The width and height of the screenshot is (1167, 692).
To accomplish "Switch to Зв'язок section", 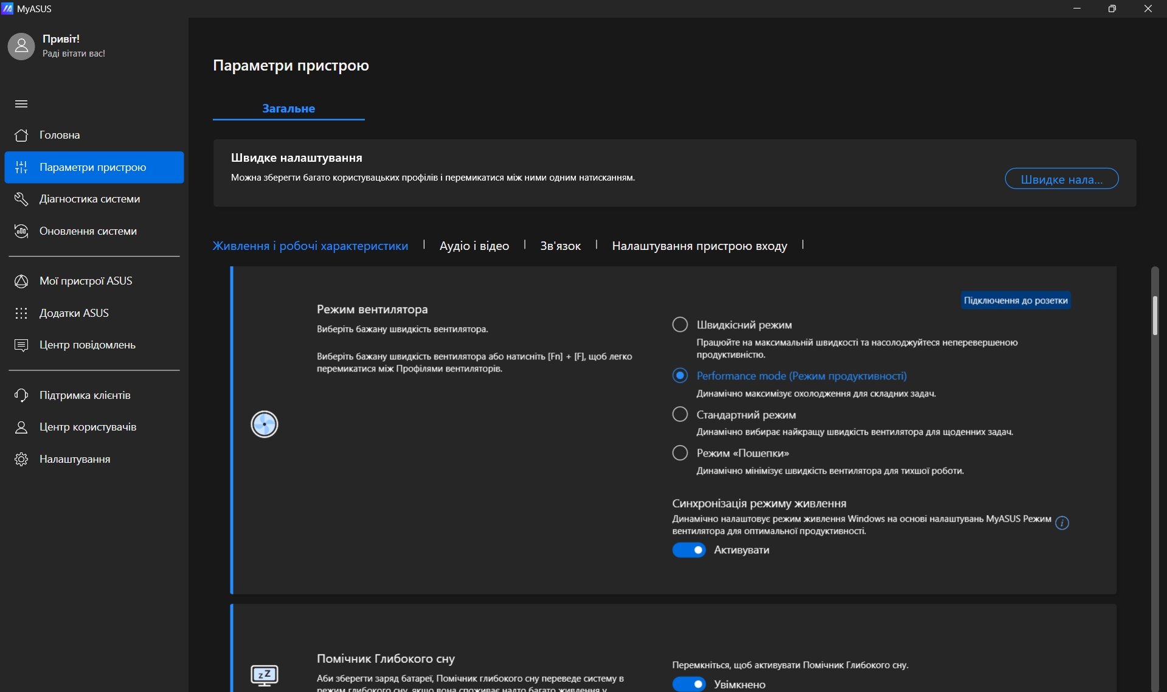I will tap(560, 246).
